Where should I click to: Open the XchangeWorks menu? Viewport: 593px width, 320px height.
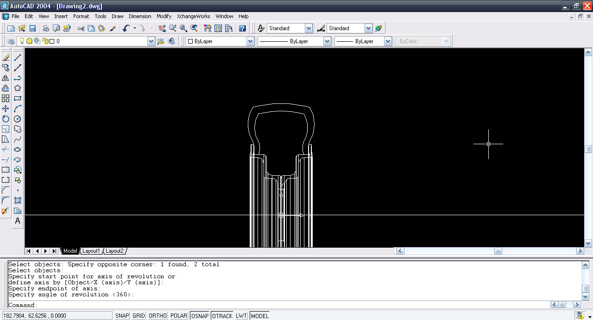(193, 16)
